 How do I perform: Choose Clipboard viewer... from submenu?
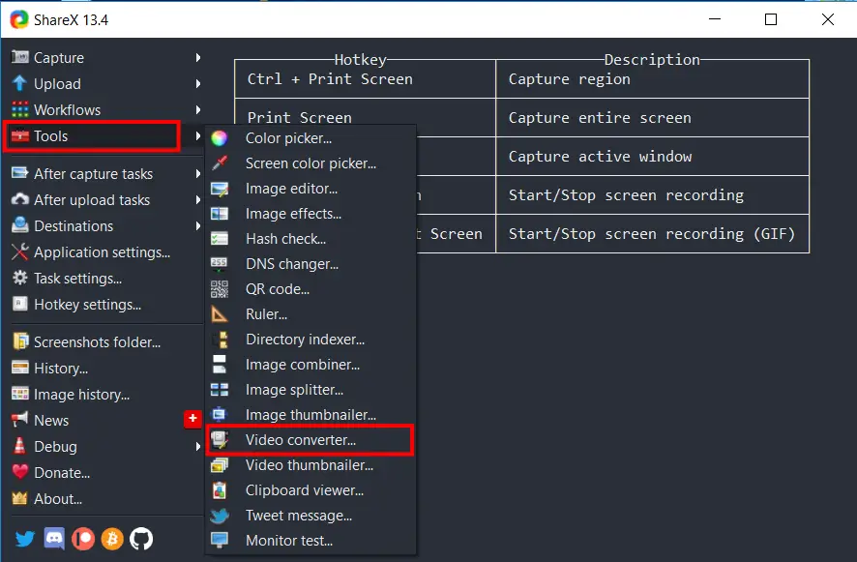point(310,490)
